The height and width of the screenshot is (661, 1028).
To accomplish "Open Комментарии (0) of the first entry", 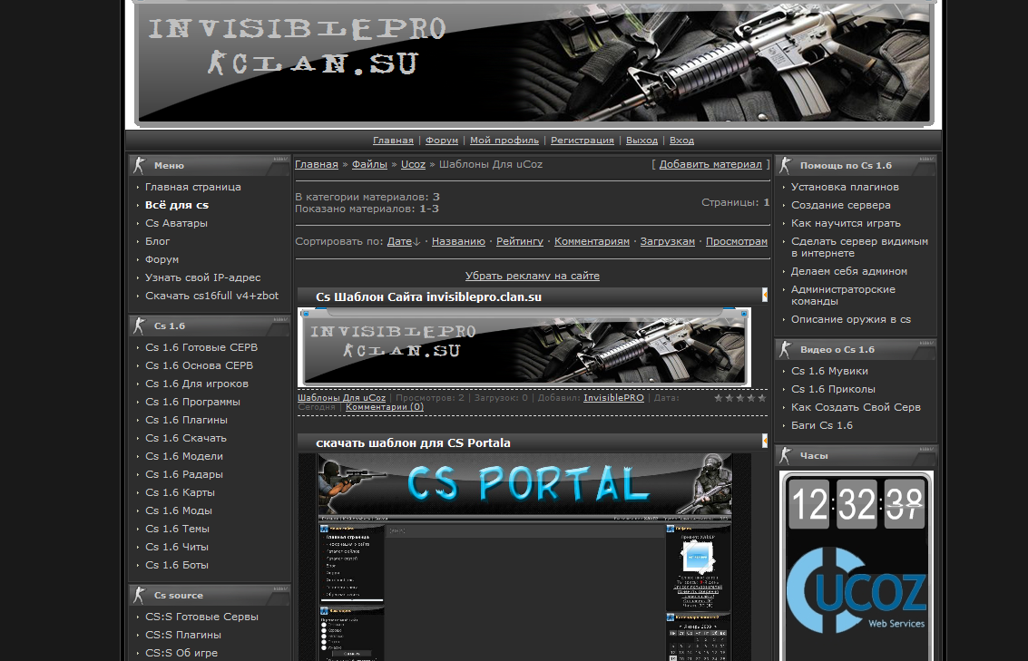I will tap(385, 407).
